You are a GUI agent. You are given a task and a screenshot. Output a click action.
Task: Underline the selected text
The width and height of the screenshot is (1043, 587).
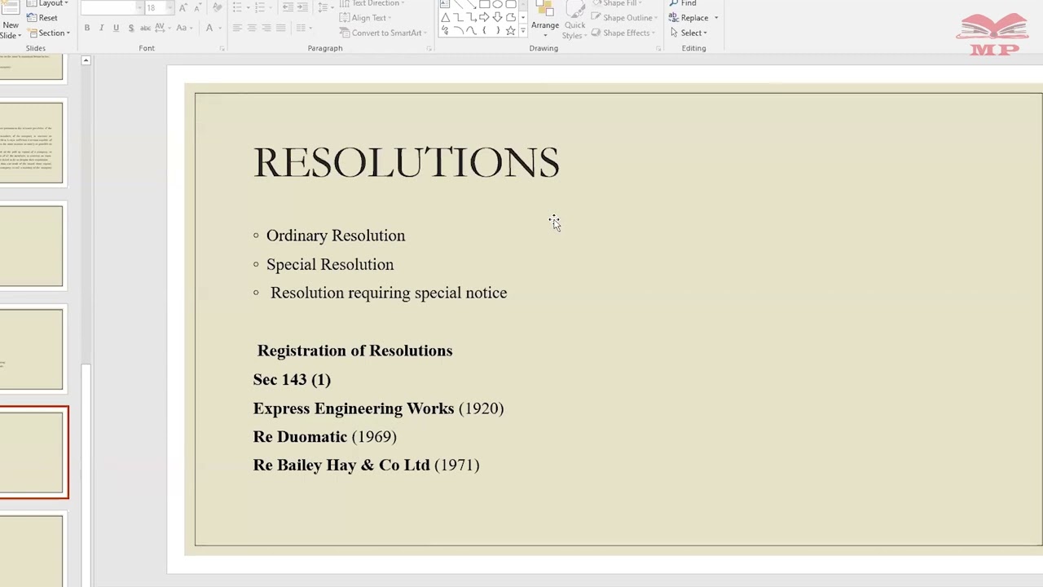[x=116, y=28]
